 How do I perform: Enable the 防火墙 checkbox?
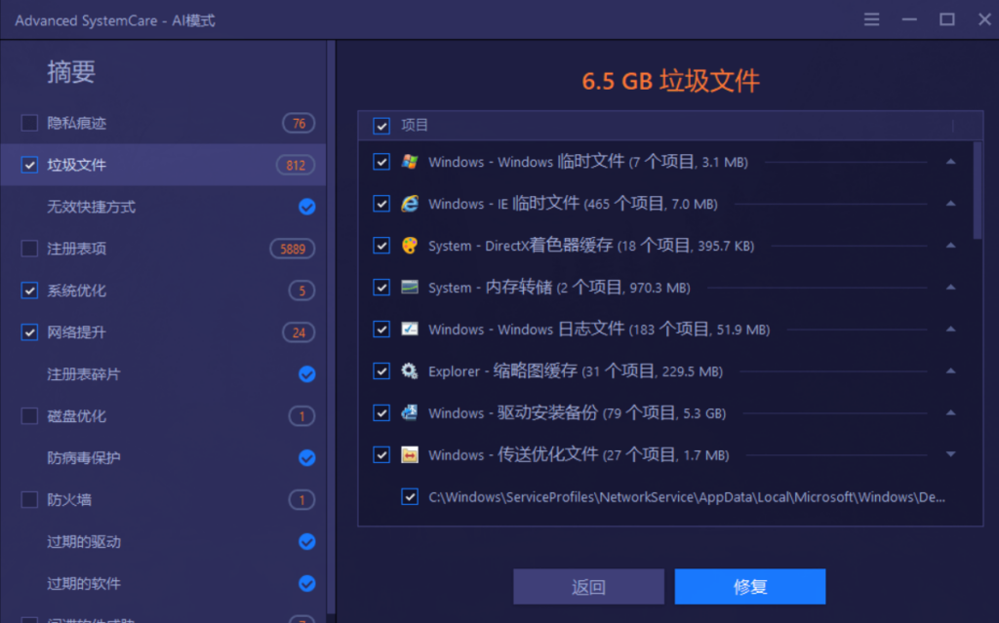[29, 499]
